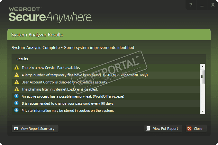Click the results list scrollbar thumb
This screenshot has width=218, height=145.
(203, 77)
